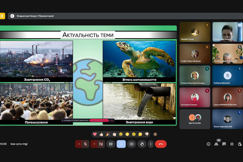
Task: Select the 'Ще 32 особи' participants tile
Action: coord(195,119)
